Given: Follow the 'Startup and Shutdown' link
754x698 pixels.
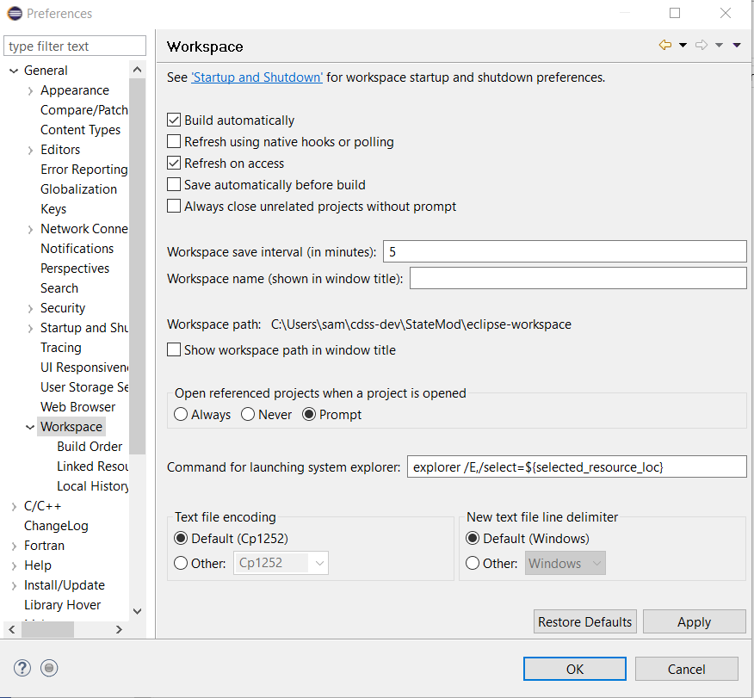Looking at the screenshot, I should pos(256,77).
